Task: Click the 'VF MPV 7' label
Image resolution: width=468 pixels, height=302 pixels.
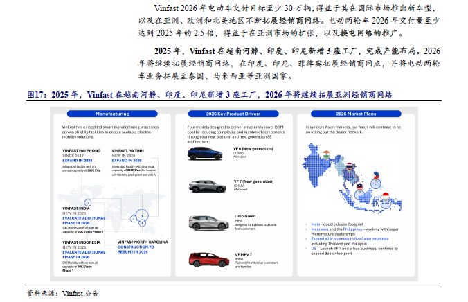Action: coord(244,255)
